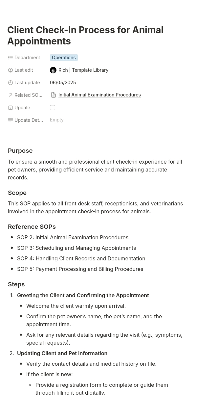Click the Last edit person icon
The width and height of the screenshot is (197, 395).
[11, 70]
